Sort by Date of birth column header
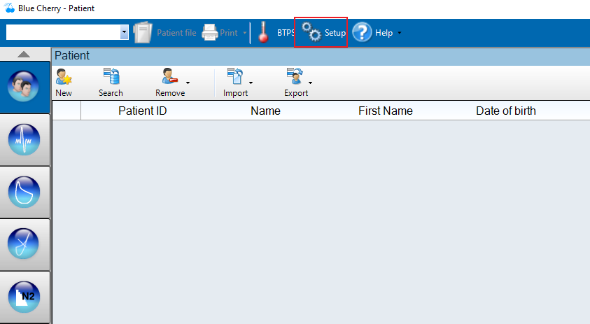This screenshot has height=324, width=590. click(x=506, y=111)
